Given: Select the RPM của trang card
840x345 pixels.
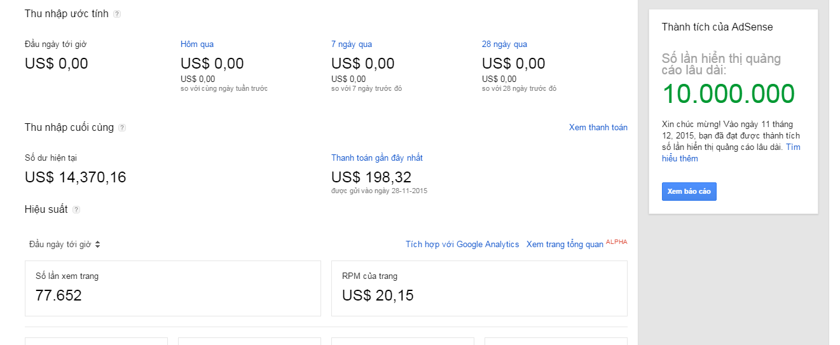Looking at the screenshot, I should coord(479,288).
